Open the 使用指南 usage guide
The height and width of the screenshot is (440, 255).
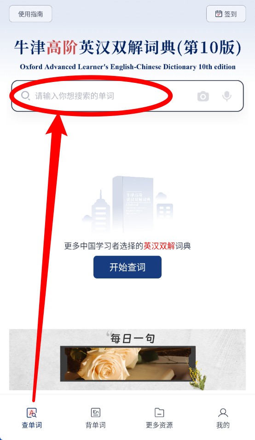pos(30,14)
